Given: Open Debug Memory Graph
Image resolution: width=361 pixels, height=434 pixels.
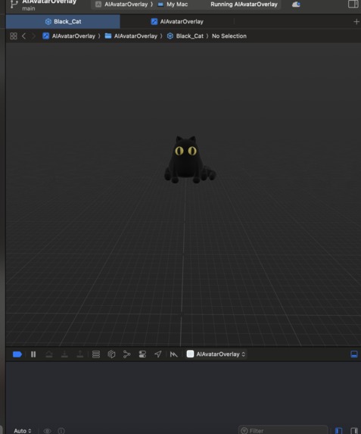Looking at the screenshot, I should (x=126, y=354).
